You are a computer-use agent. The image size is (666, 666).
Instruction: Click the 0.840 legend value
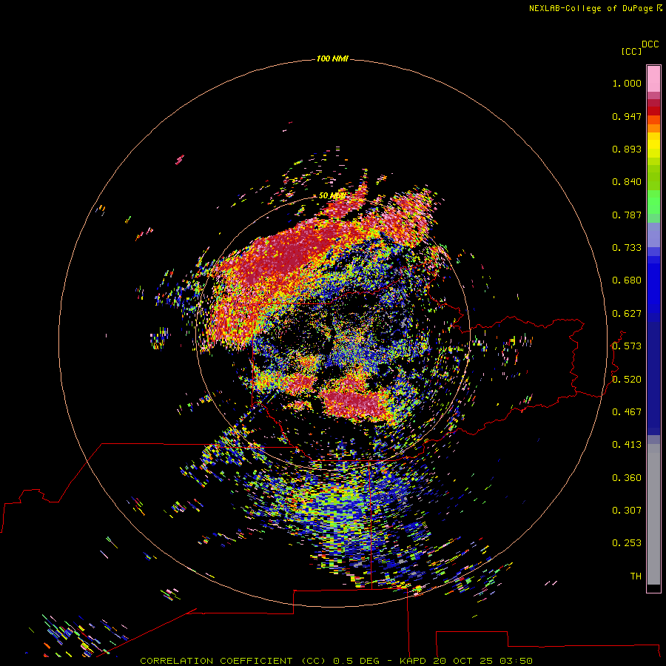(x=627, y=182)
